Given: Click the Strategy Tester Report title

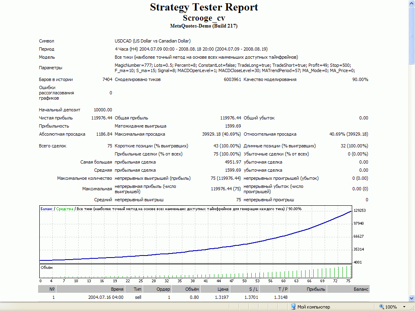Looking at the screenshot, I should point(204,7).
